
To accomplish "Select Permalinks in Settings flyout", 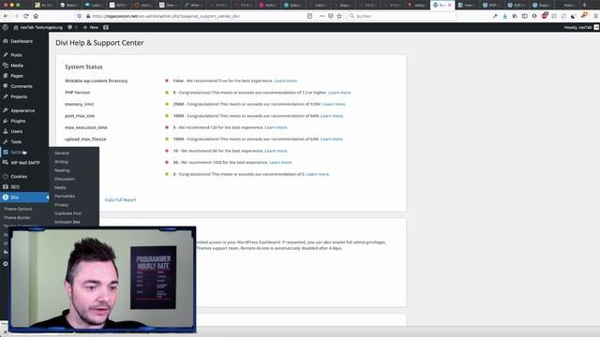I will coord(65,196).
